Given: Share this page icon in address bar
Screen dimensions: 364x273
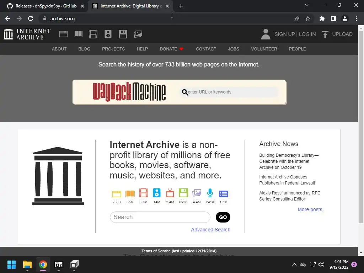Looking at the screenshot, I should click(x=296, y=18).
